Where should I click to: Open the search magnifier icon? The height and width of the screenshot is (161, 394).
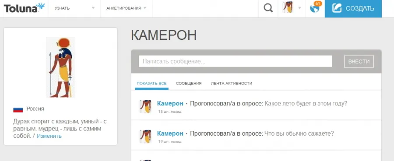tap(268, 8)
